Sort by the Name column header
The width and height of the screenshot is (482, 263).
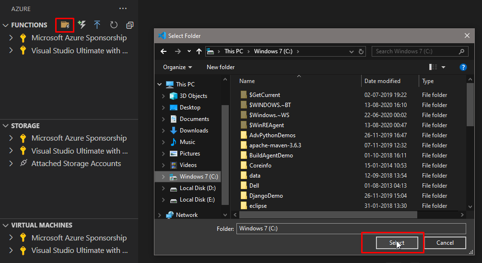tap(247, 81)
